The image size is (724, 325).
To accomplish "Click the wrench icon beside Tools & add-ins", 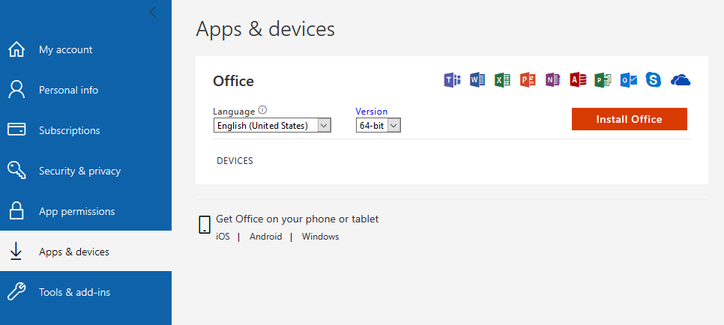I will 16,292.
